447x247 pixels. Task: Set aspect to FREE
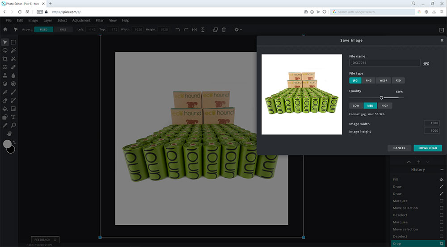point(63,29)
